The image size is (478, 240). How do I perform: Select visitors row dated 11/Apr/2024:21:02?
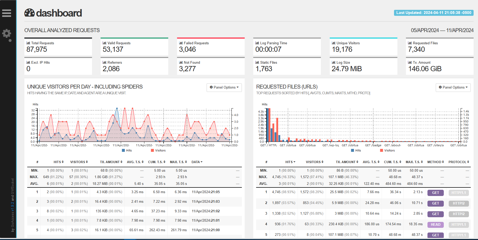click(135, 211)
